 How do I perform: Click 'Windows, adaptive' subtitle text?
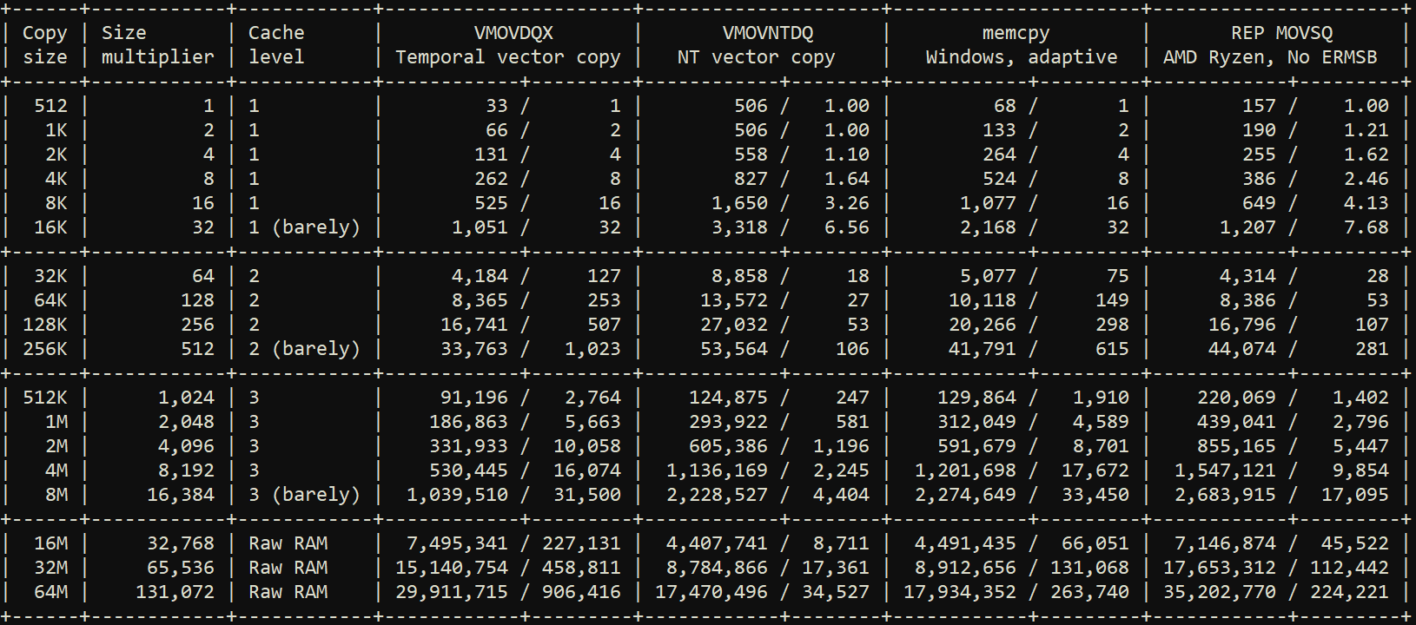(x=1022, y=57)
